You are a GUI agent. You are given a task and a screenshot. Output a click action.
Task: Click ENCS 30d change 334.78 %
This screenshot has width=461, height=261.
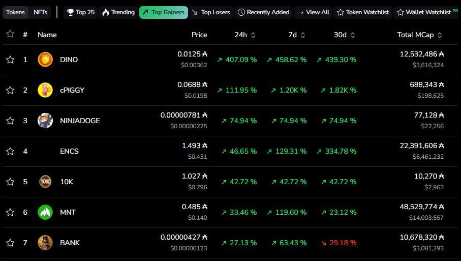click(336, 151)
